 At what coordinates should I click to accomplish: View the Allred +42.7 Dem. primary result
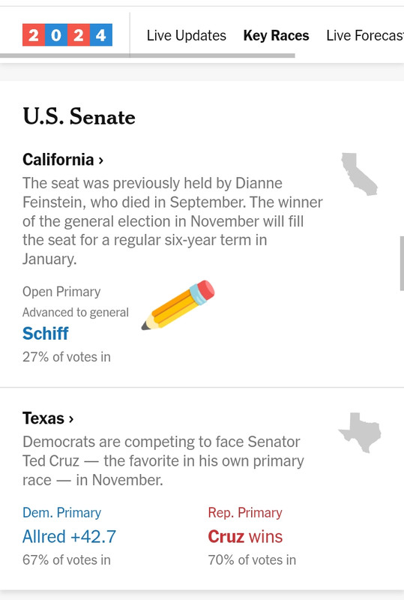coord(69,536)
